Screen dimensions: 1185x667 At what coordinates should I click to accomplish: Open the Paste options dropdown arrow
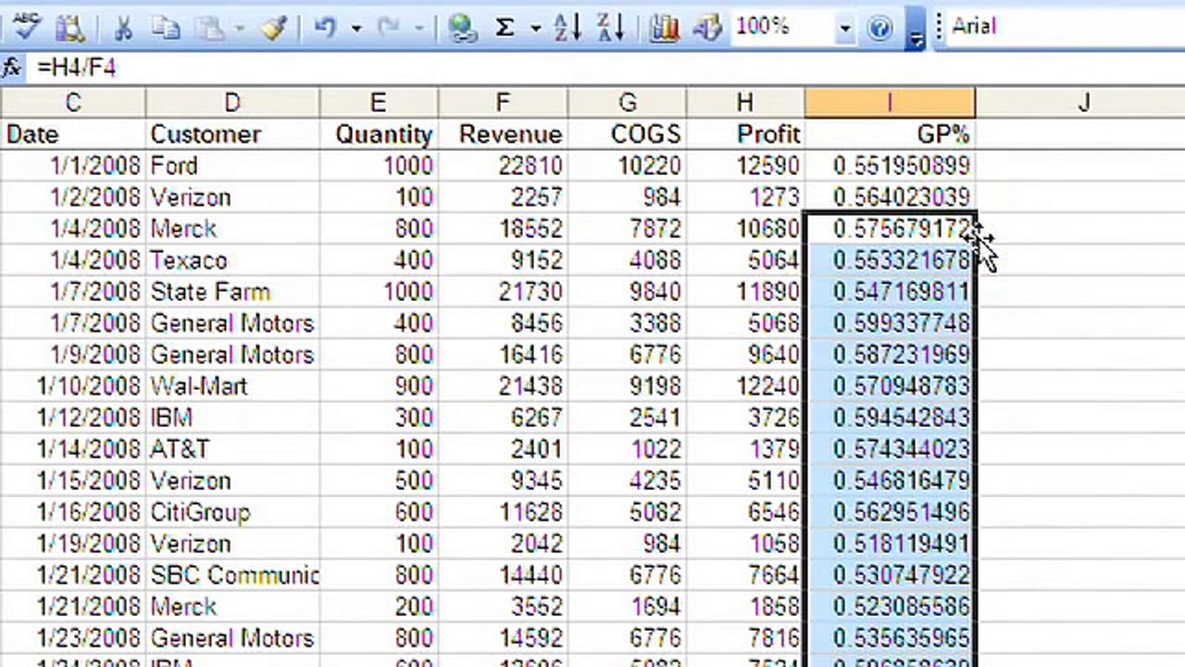(240, 28)
